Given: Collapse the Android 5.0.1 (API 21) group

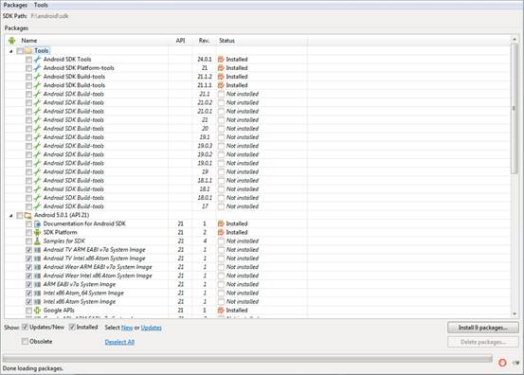Looking at the screenshot, I should click(11, 216).
